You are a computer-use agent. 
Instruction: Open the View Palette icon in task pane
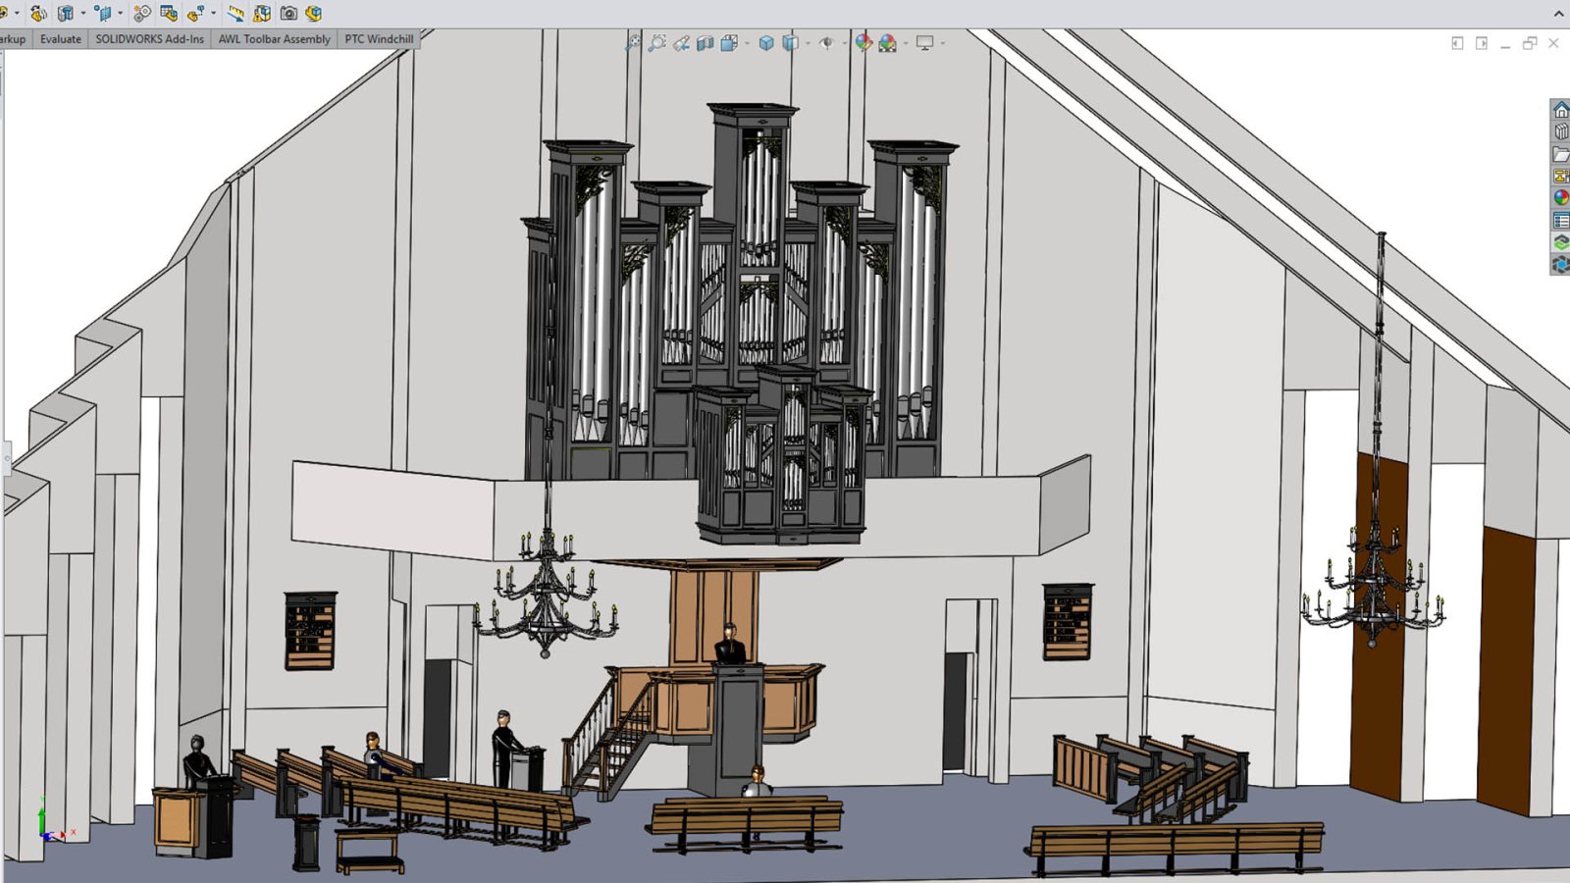(x=1560, y=176)
